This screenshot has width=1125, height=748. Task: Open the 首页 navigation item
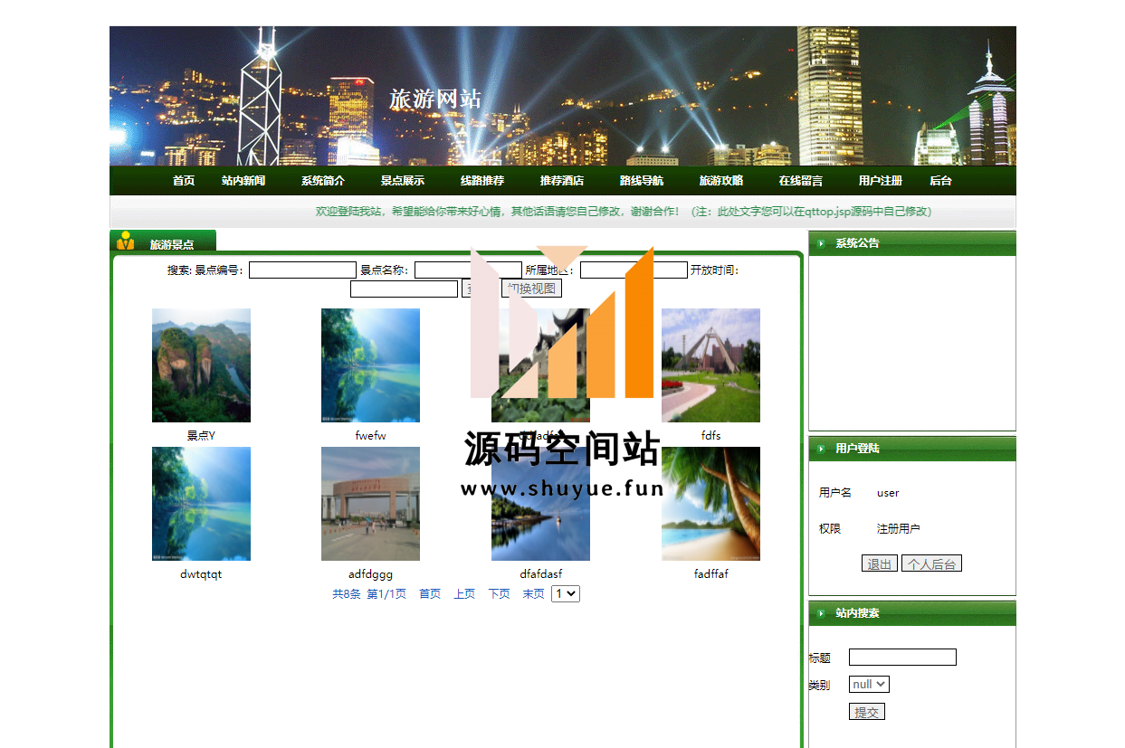(x=184, y=181)
